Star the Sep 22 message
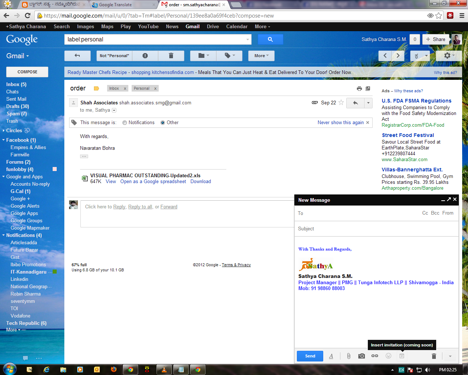The width and height of the screenshot is (468, 375). point(341,103)
